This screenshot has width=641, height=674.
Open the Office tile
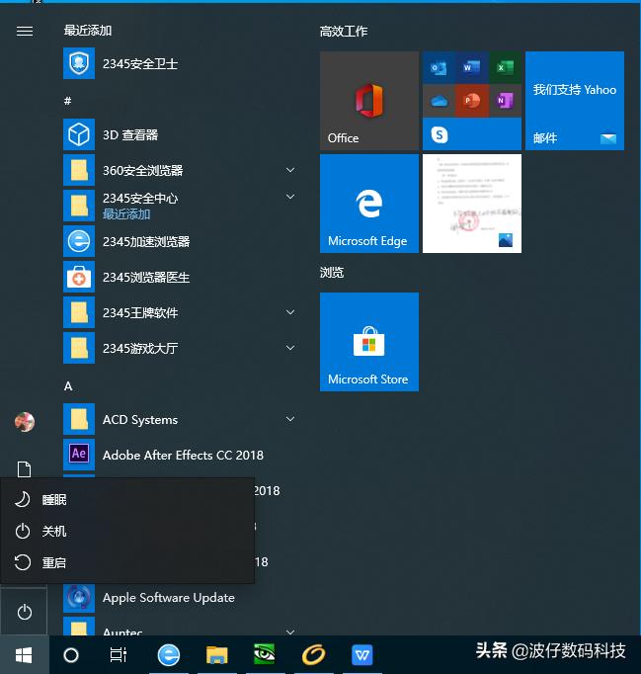click(369, 101)
